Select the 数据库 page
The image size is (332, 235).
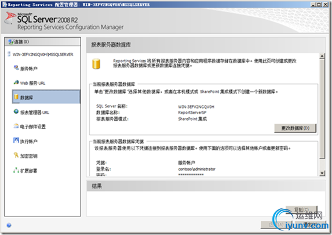(46, 97)
